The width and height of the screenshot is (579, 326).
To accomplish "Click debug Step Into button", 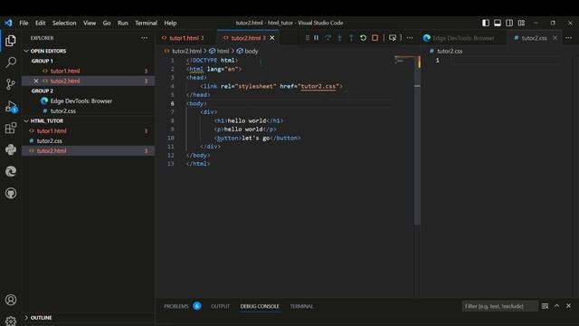I will pos(340,38).
